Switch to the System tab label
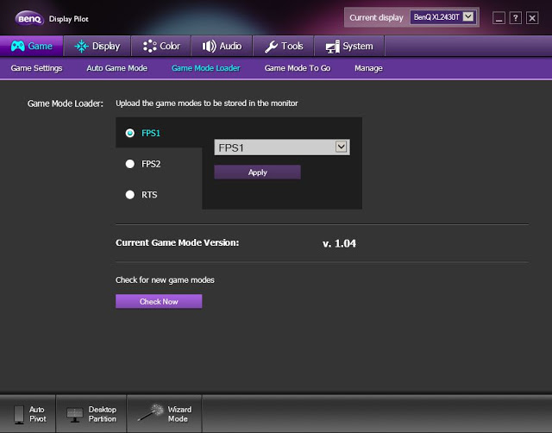The width and height of the screenshot is (552, 433). 358,46
